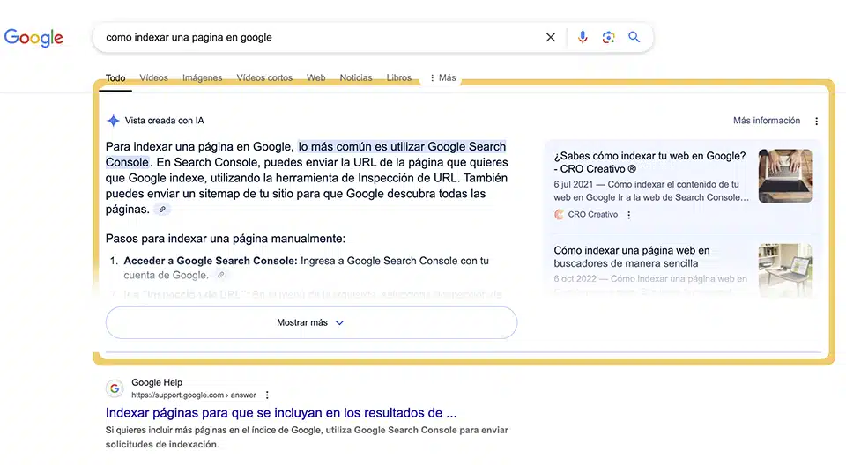Switch to the Vídeos tab
This screenshot has width=846, height=465.
pyautogui.click(x=153, y=77)
